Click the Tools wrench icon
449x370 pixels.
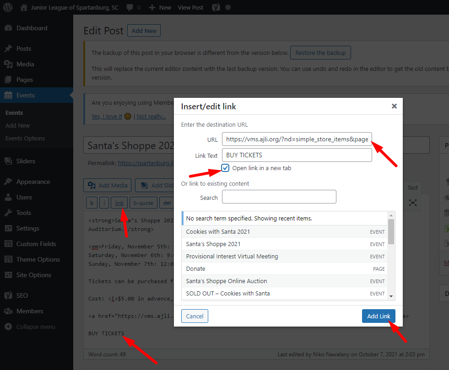pyautogui.click(x=8, y=213)
